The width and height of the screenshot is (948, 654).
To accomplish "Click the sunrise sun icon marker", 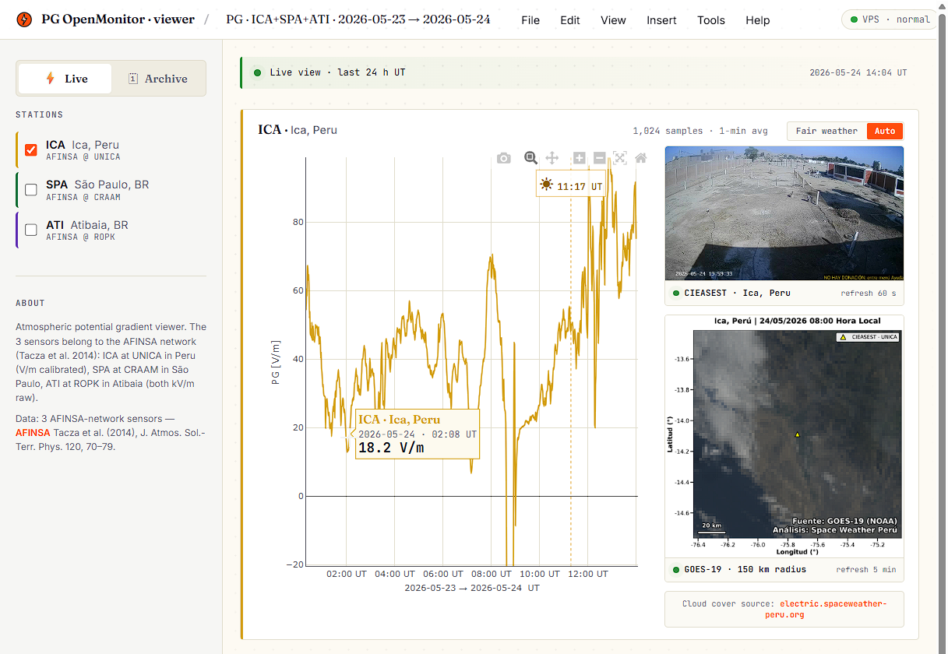I will 546,185.
